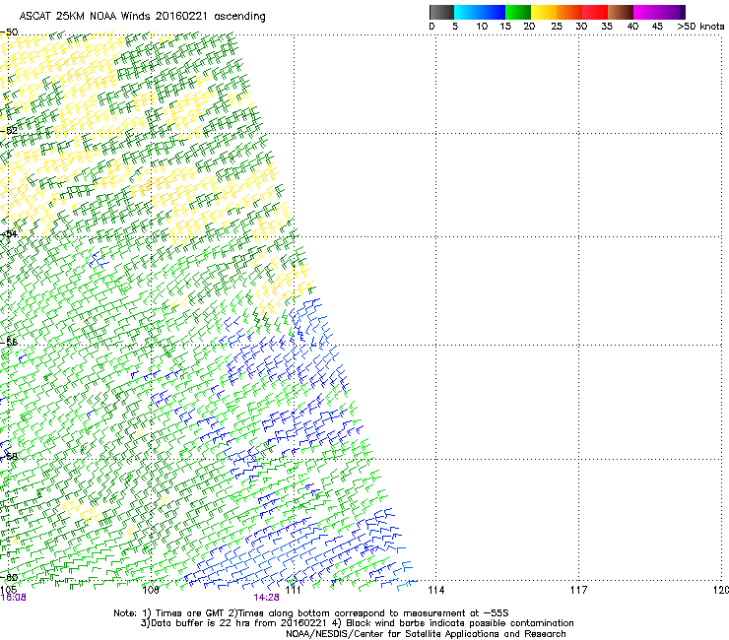Click note line 'Times are GMT'

coord(190,613)
